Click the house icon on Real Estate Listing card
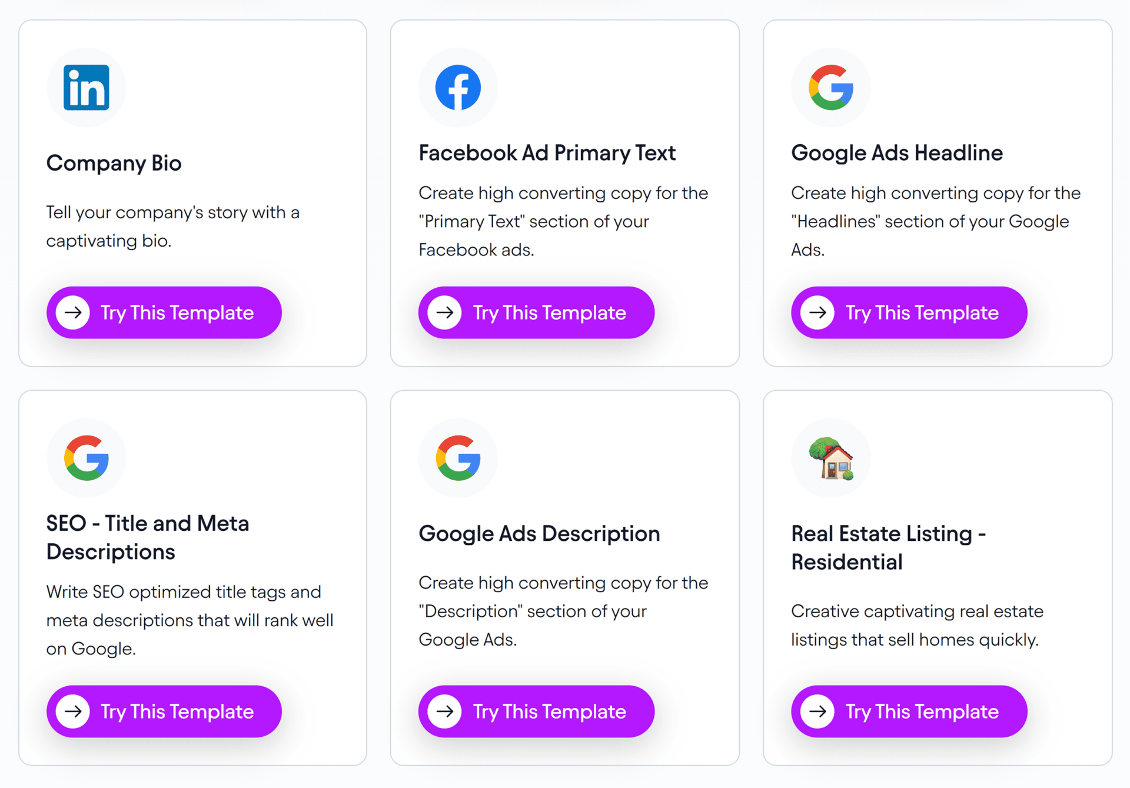The height and width of the screenshot is (788, 1130). [831, 458]
